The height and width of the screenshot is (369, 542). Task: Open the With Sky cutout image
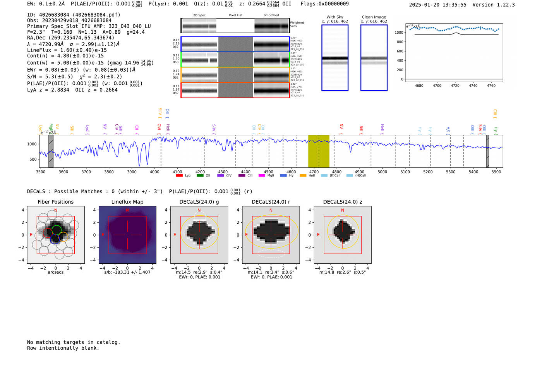point(335,58)
